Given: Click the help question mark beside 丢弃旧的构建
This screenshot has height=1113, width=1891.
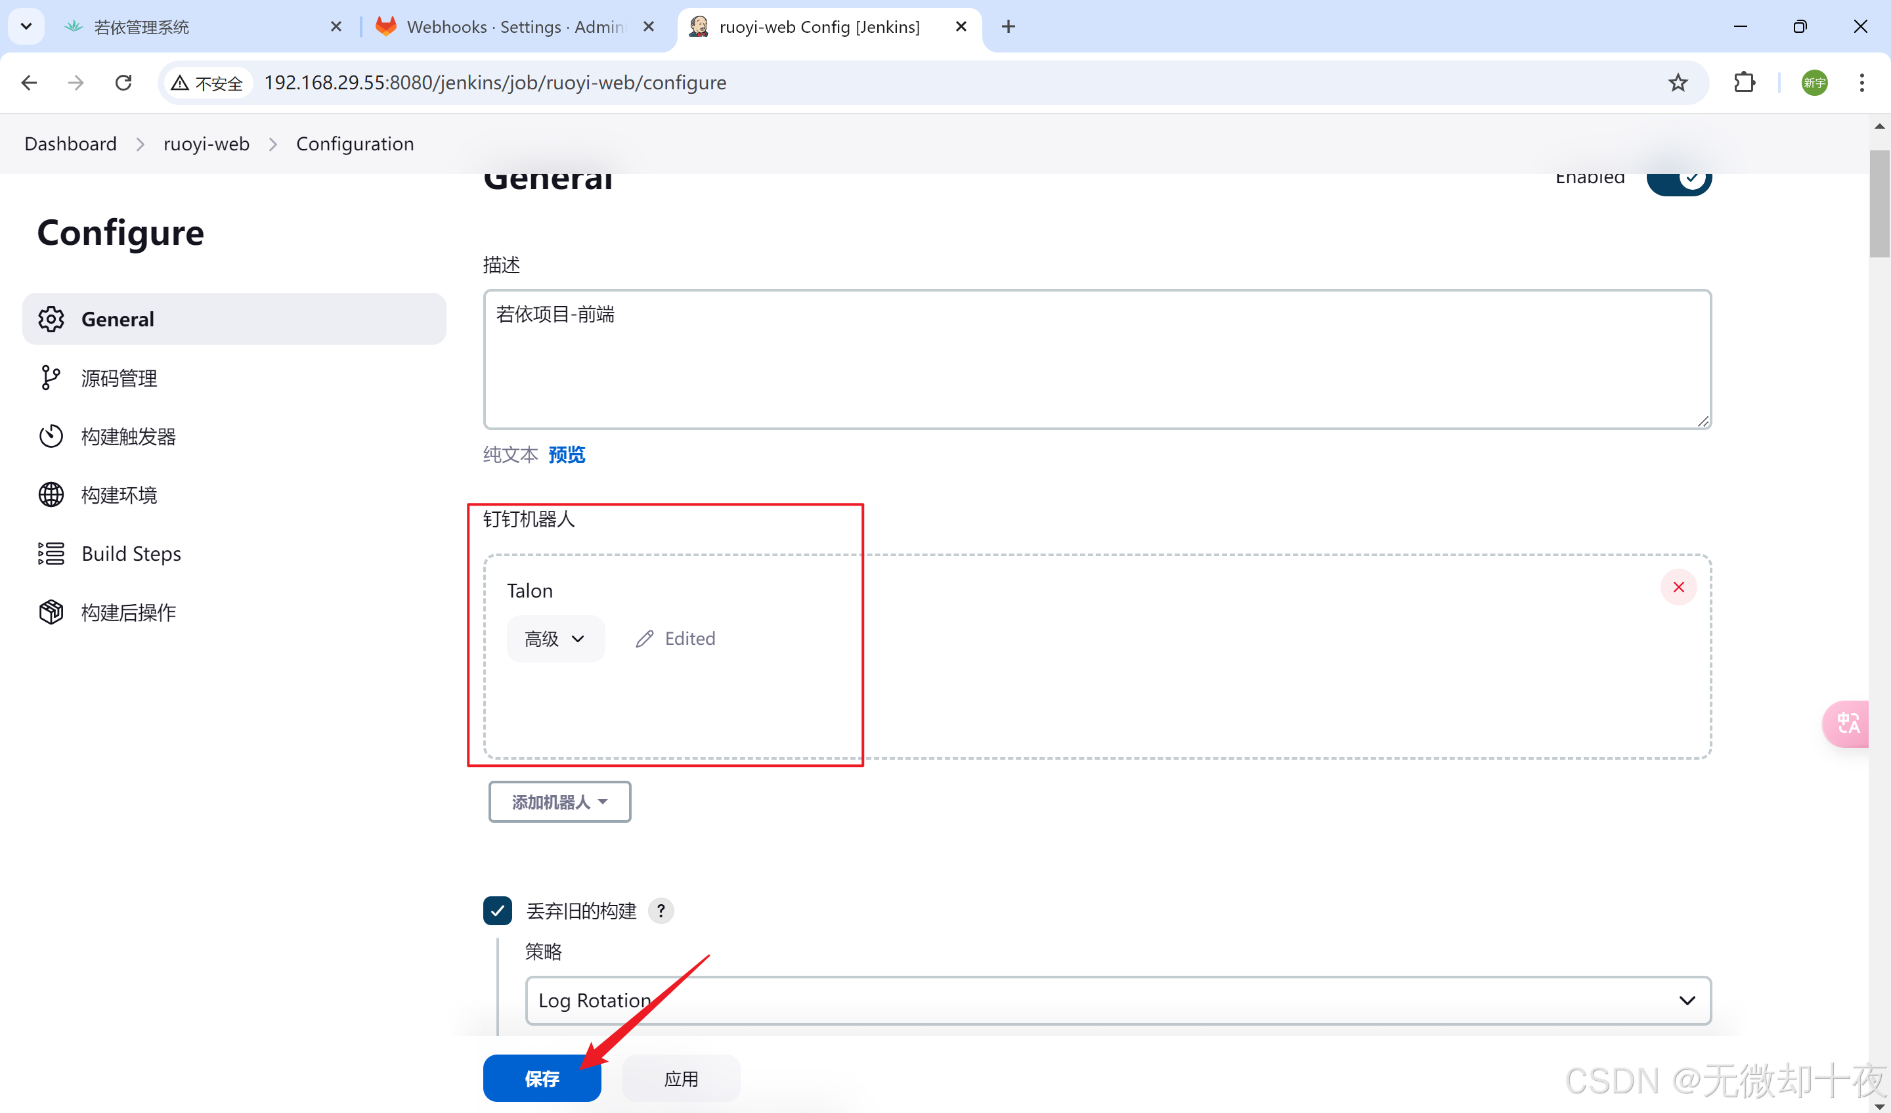Looking at the screenshot, I should pyautogui.click(x=661, y=910).
